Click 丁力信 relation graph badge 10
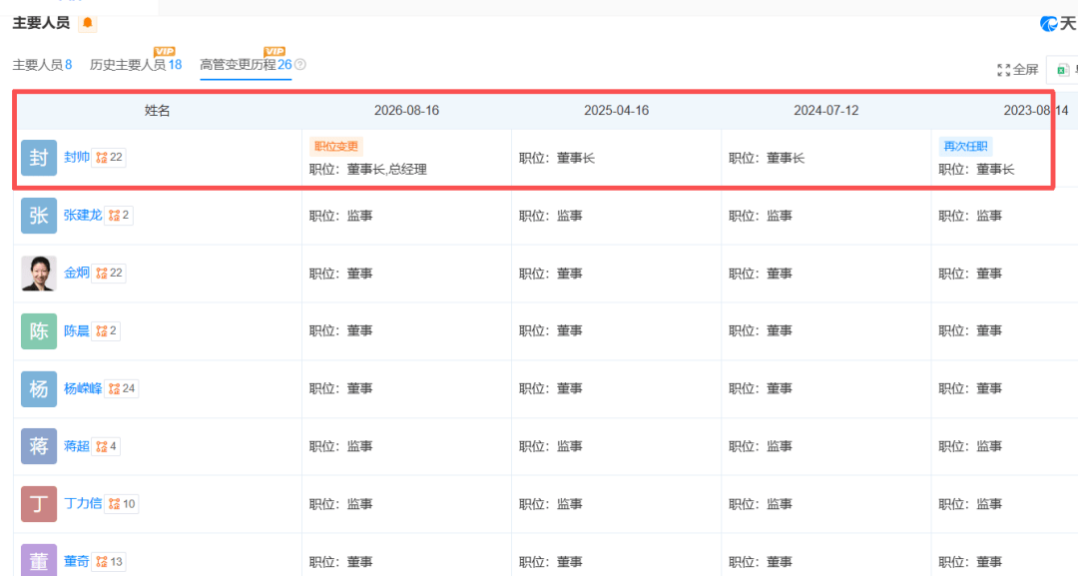1078x576 pixels. pyautogui.click(x=121, y=504)
